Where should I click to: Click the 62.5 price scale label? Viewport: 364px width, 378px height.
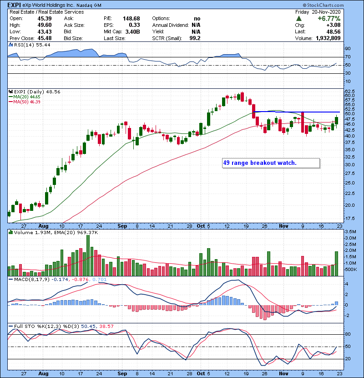(350, 92)
